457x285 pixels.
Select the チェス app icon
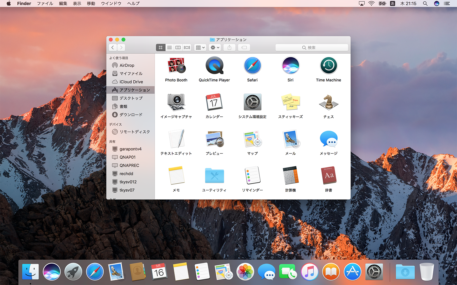point(329,102)
